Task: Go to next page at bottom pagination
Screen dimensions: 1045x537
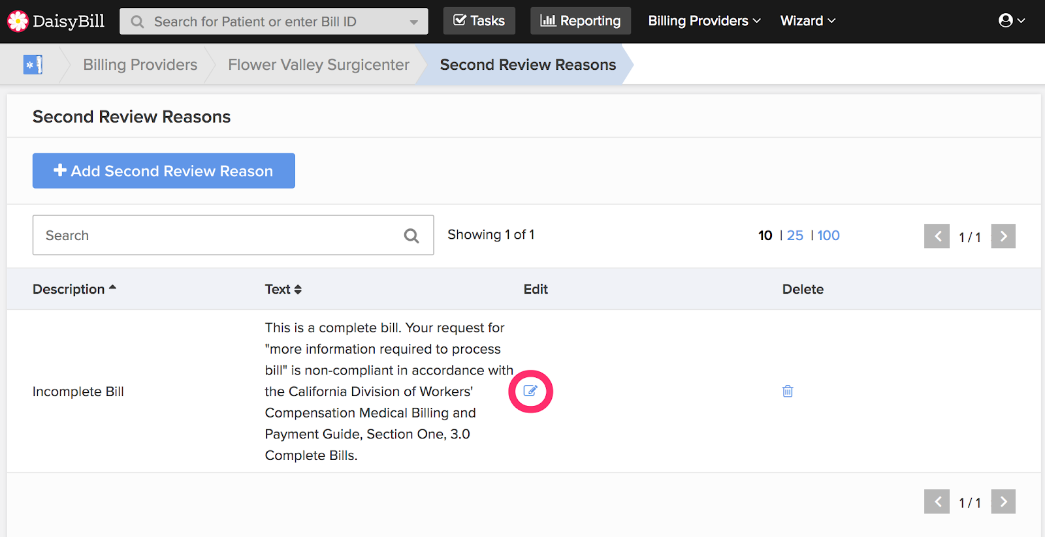Action: coord(1003,502)
